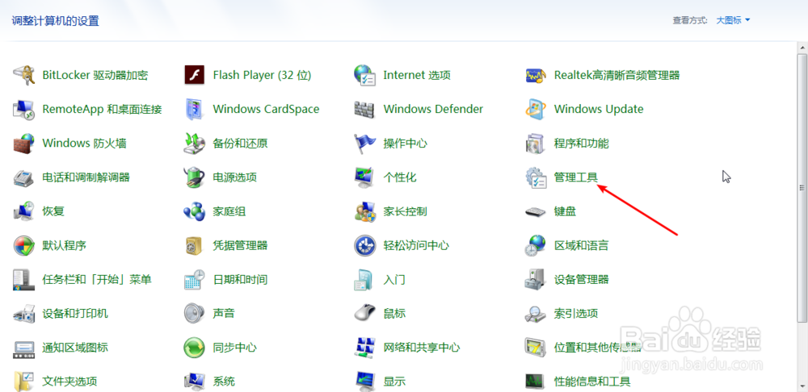Click the 区域和语言 globe icon
The image size is (808, 392).
[536, 245]
